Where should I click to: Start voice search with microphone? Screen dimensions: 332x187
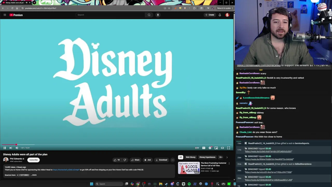pos(158,15)
